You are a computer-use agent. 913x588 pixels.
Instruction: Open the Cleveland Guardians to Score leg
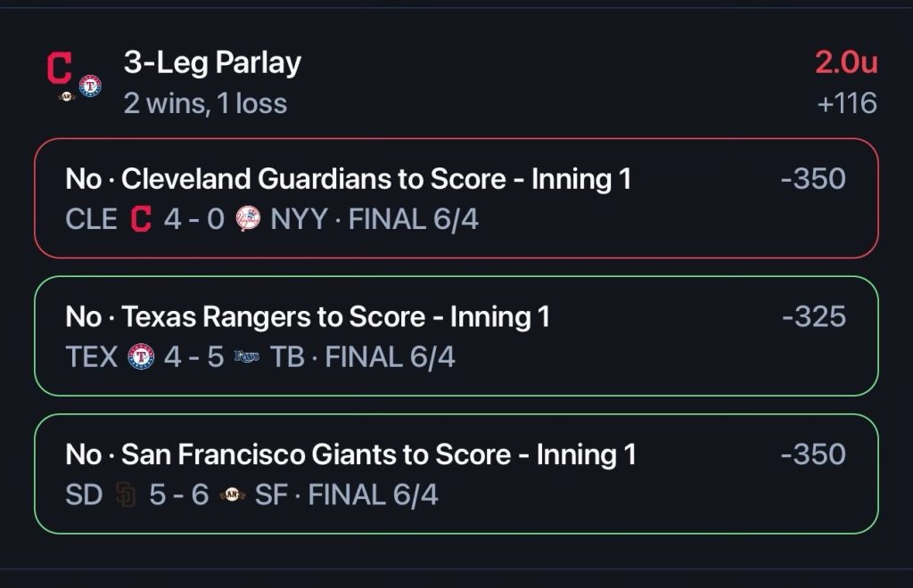(456, 199)
